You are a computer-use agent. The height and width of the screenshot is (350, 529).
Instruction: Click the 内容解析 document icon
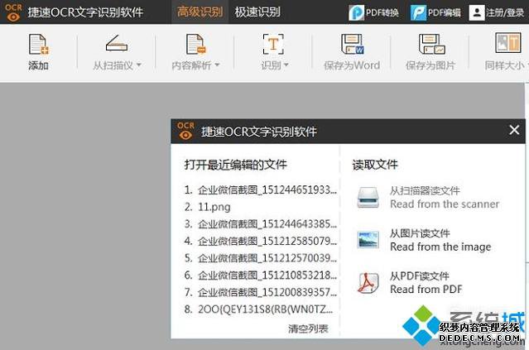point(195,44)
